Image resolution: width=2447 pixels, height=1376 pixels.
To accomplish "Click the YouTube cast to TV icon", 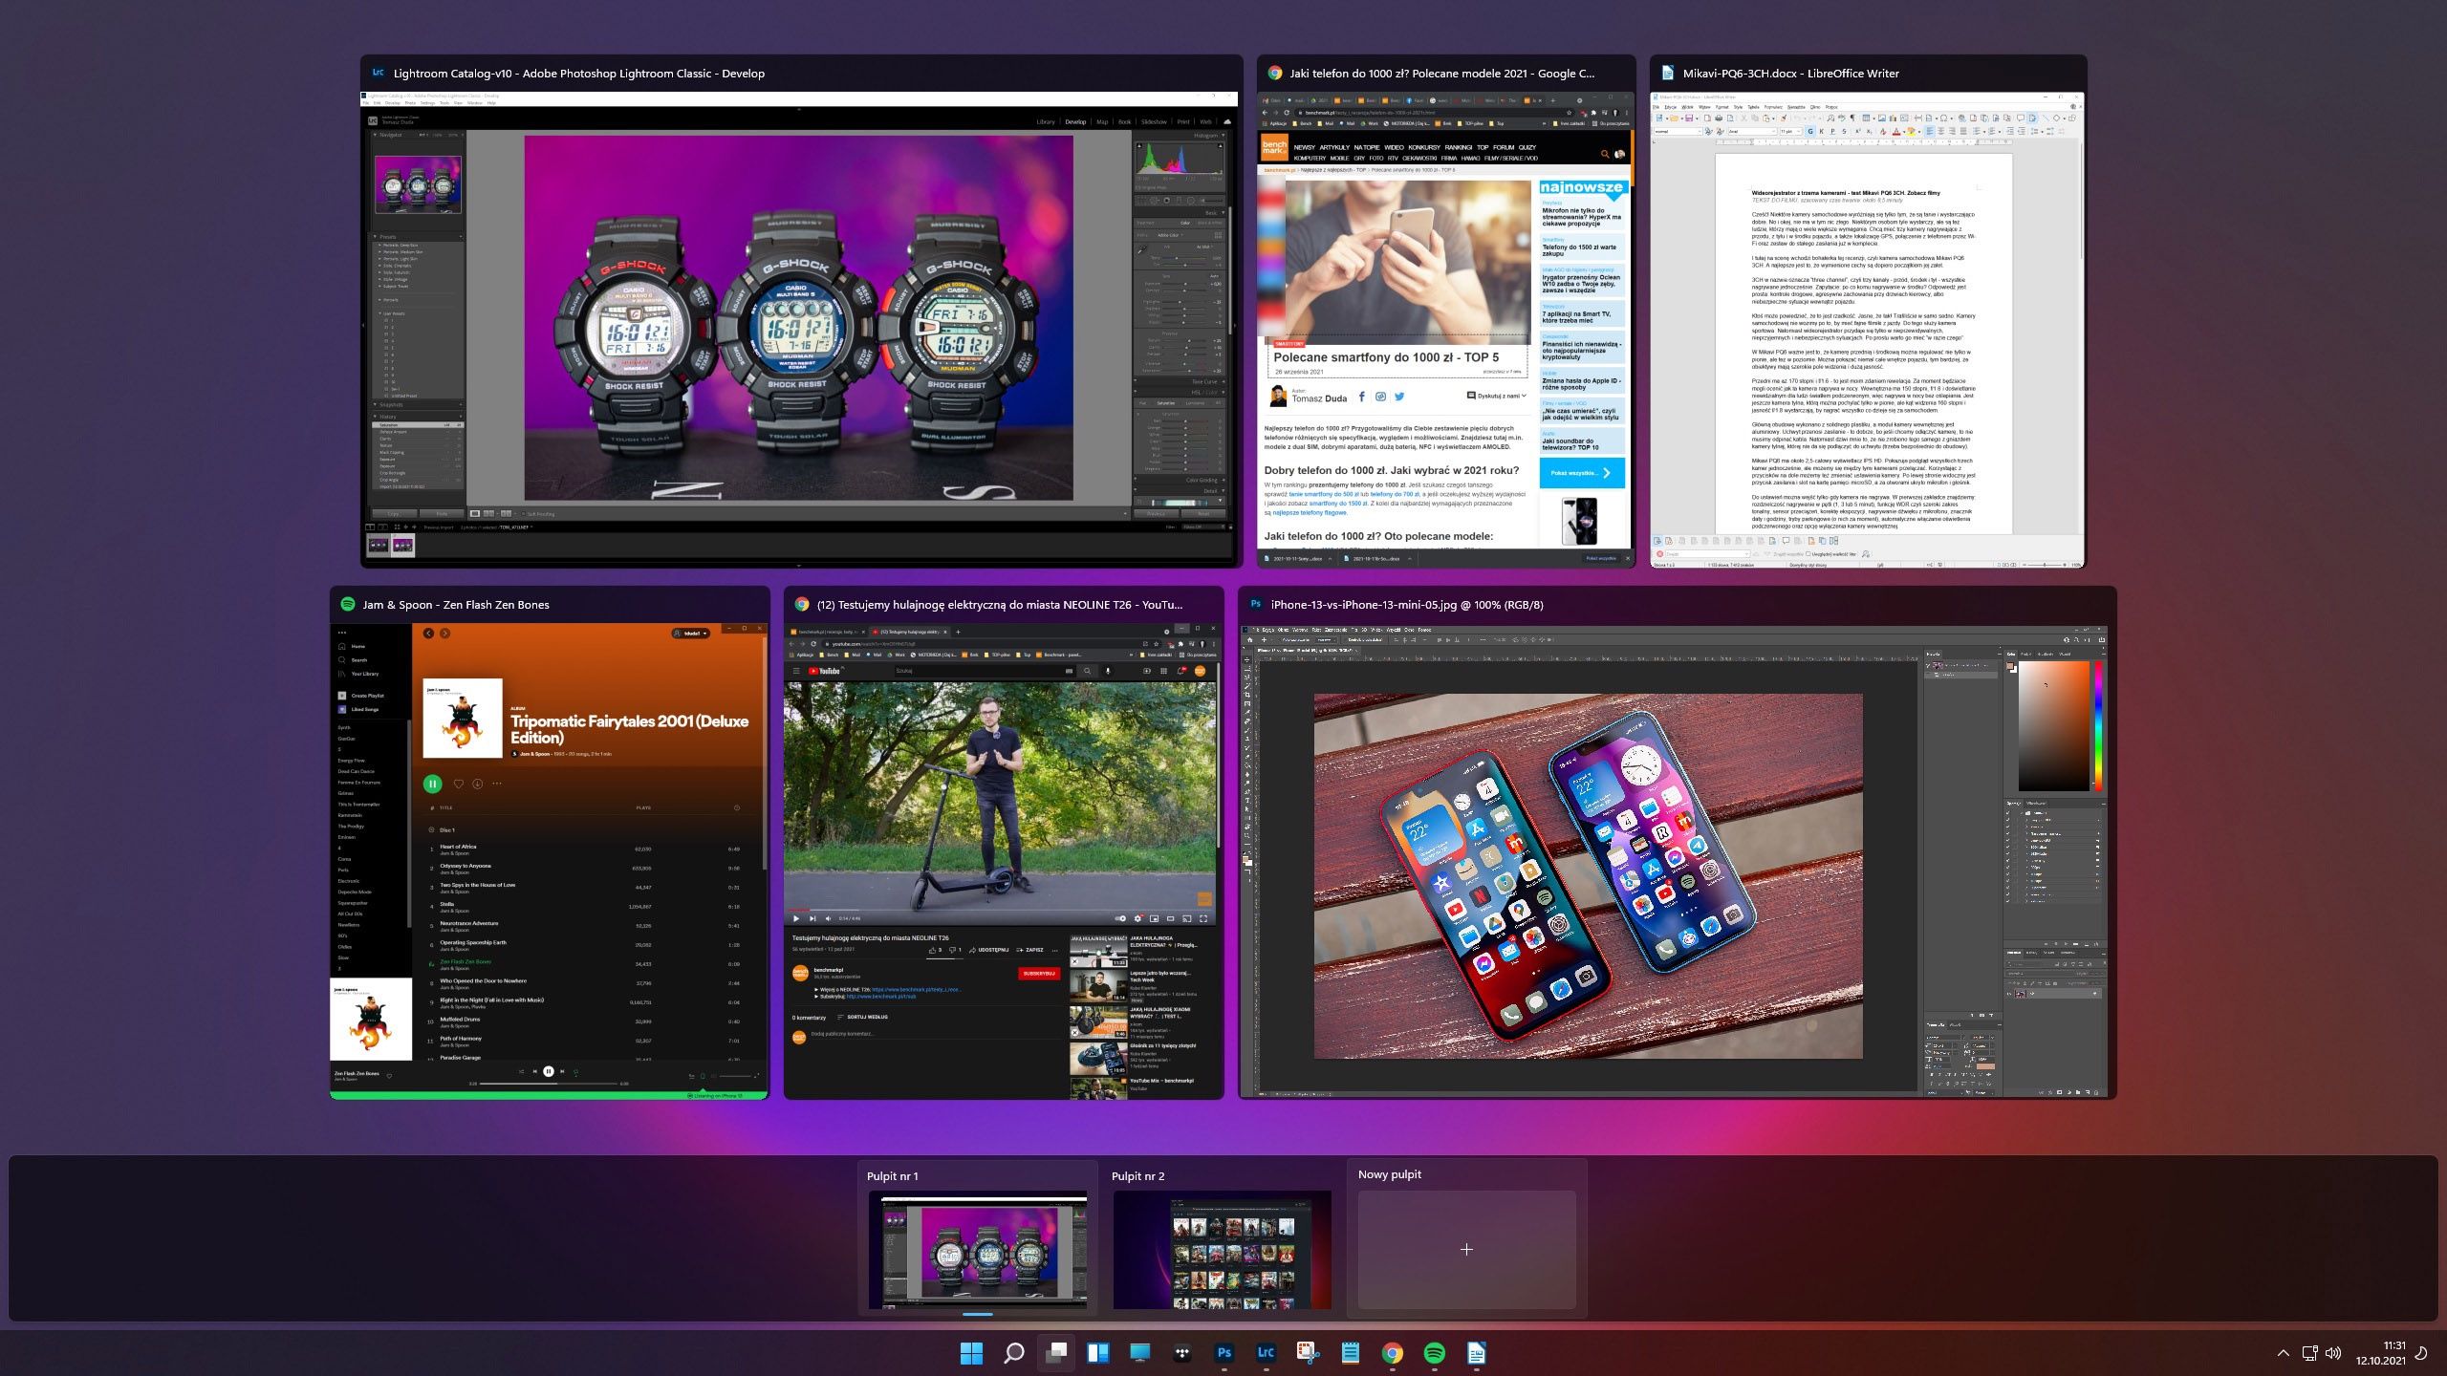I will (1186, 918).
